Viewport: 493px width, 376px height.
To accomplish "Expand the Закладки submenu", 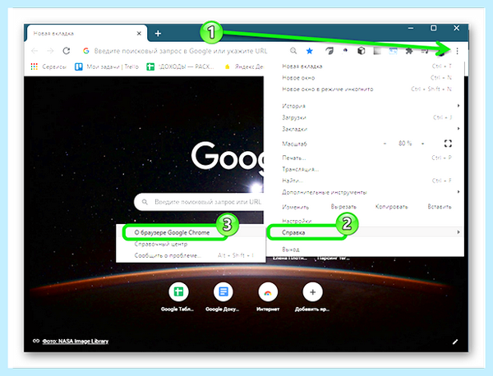I will 364,129.
